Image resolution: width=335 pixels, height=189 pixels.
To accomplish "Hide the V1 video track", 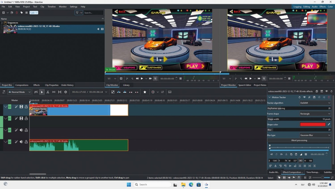I will click(21, 118).
